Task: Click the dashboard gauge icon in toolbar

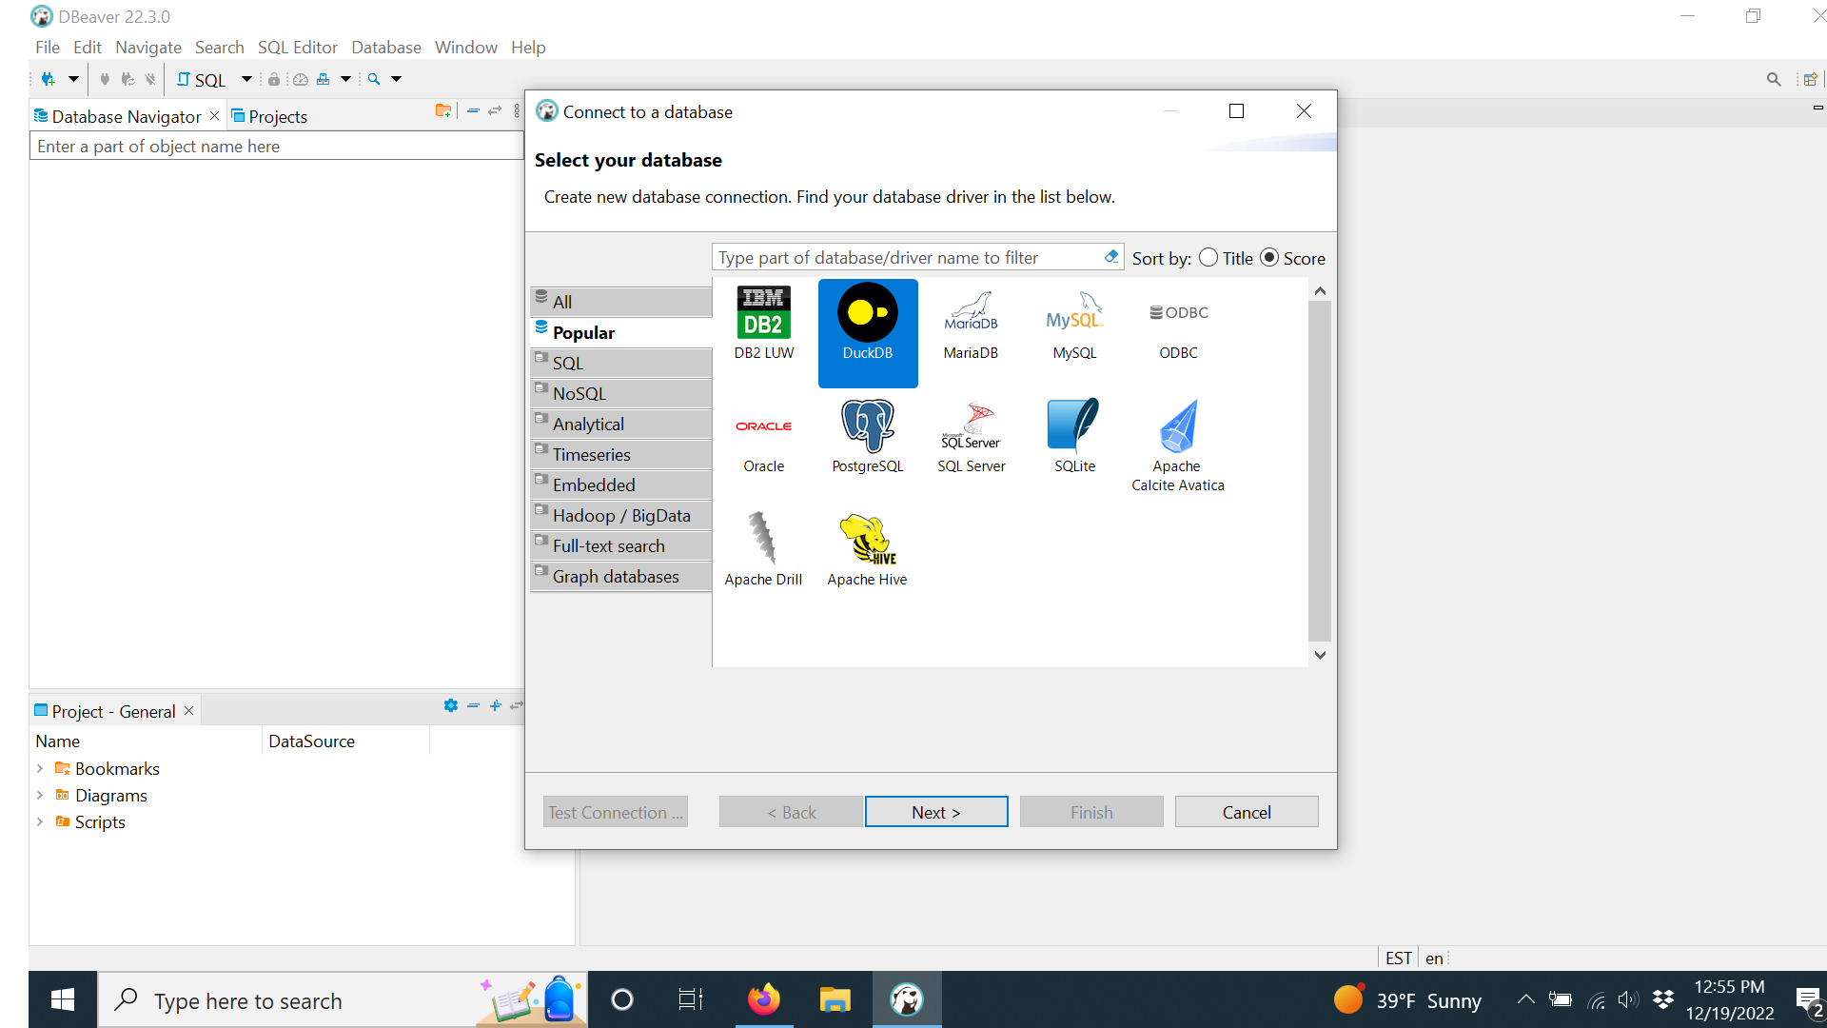Action: (300, 79)
